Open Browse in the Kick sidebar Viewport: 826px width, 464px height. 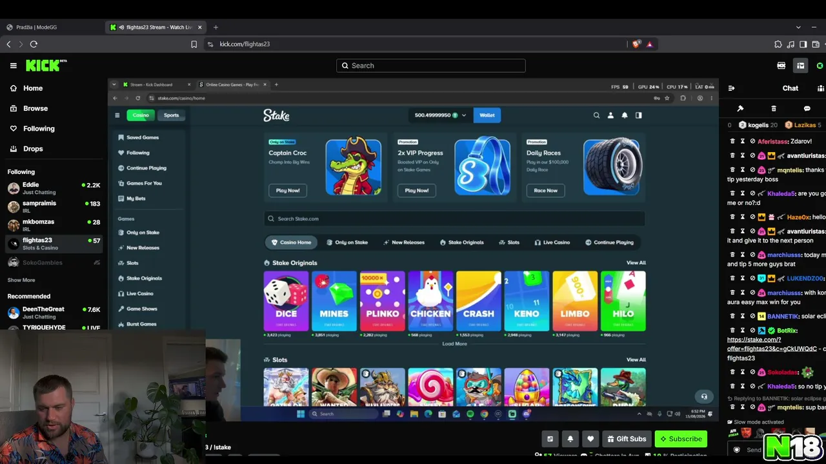[35, 108]
